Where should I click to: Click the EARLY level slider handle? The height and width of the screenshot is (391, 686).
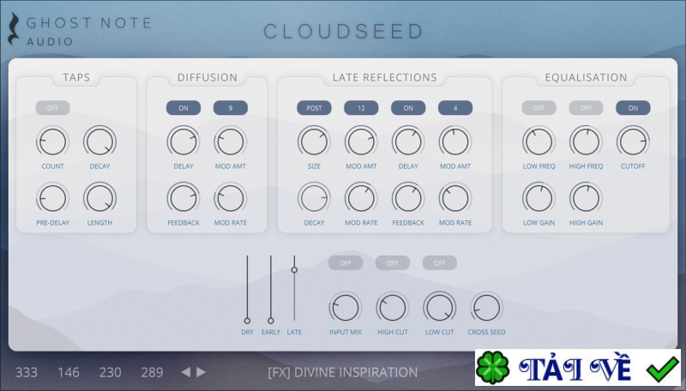tap(271, 321)
